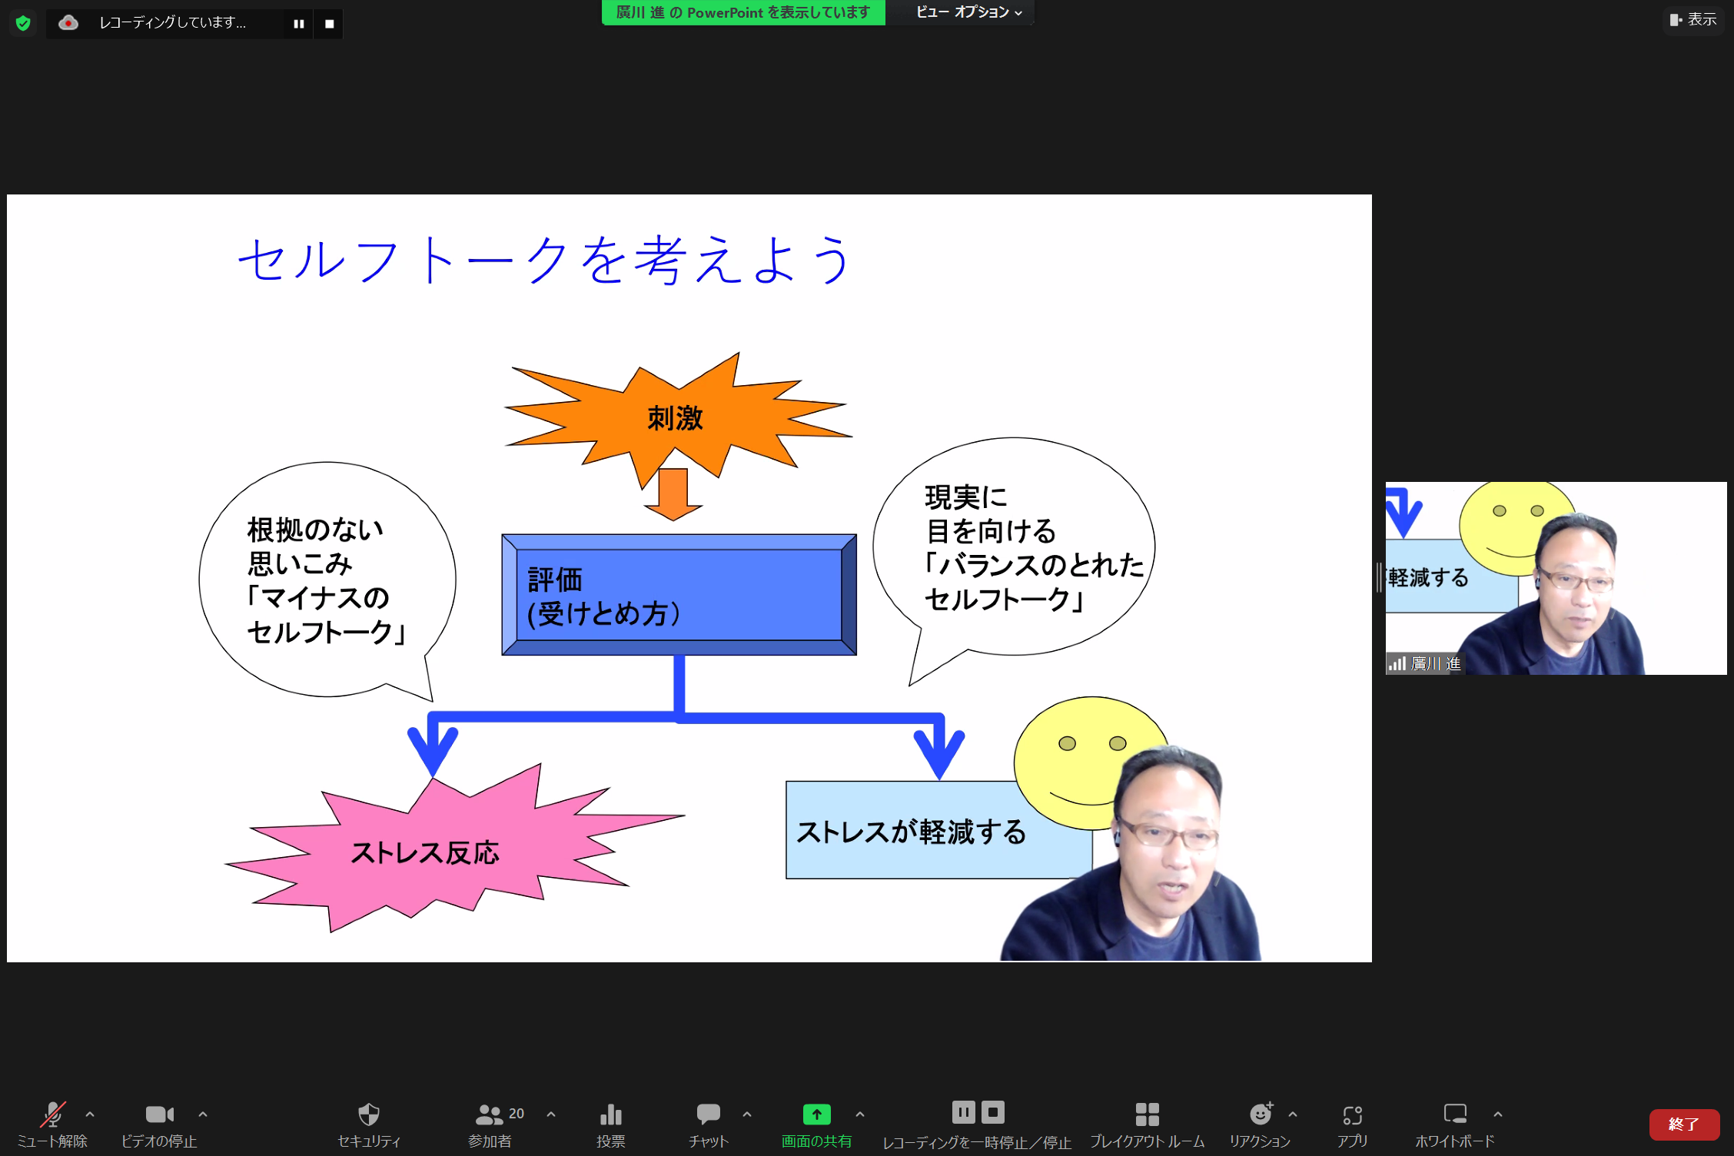Click the green encryption shield icon
The image size is (1734, 1156).
[23, 23]
